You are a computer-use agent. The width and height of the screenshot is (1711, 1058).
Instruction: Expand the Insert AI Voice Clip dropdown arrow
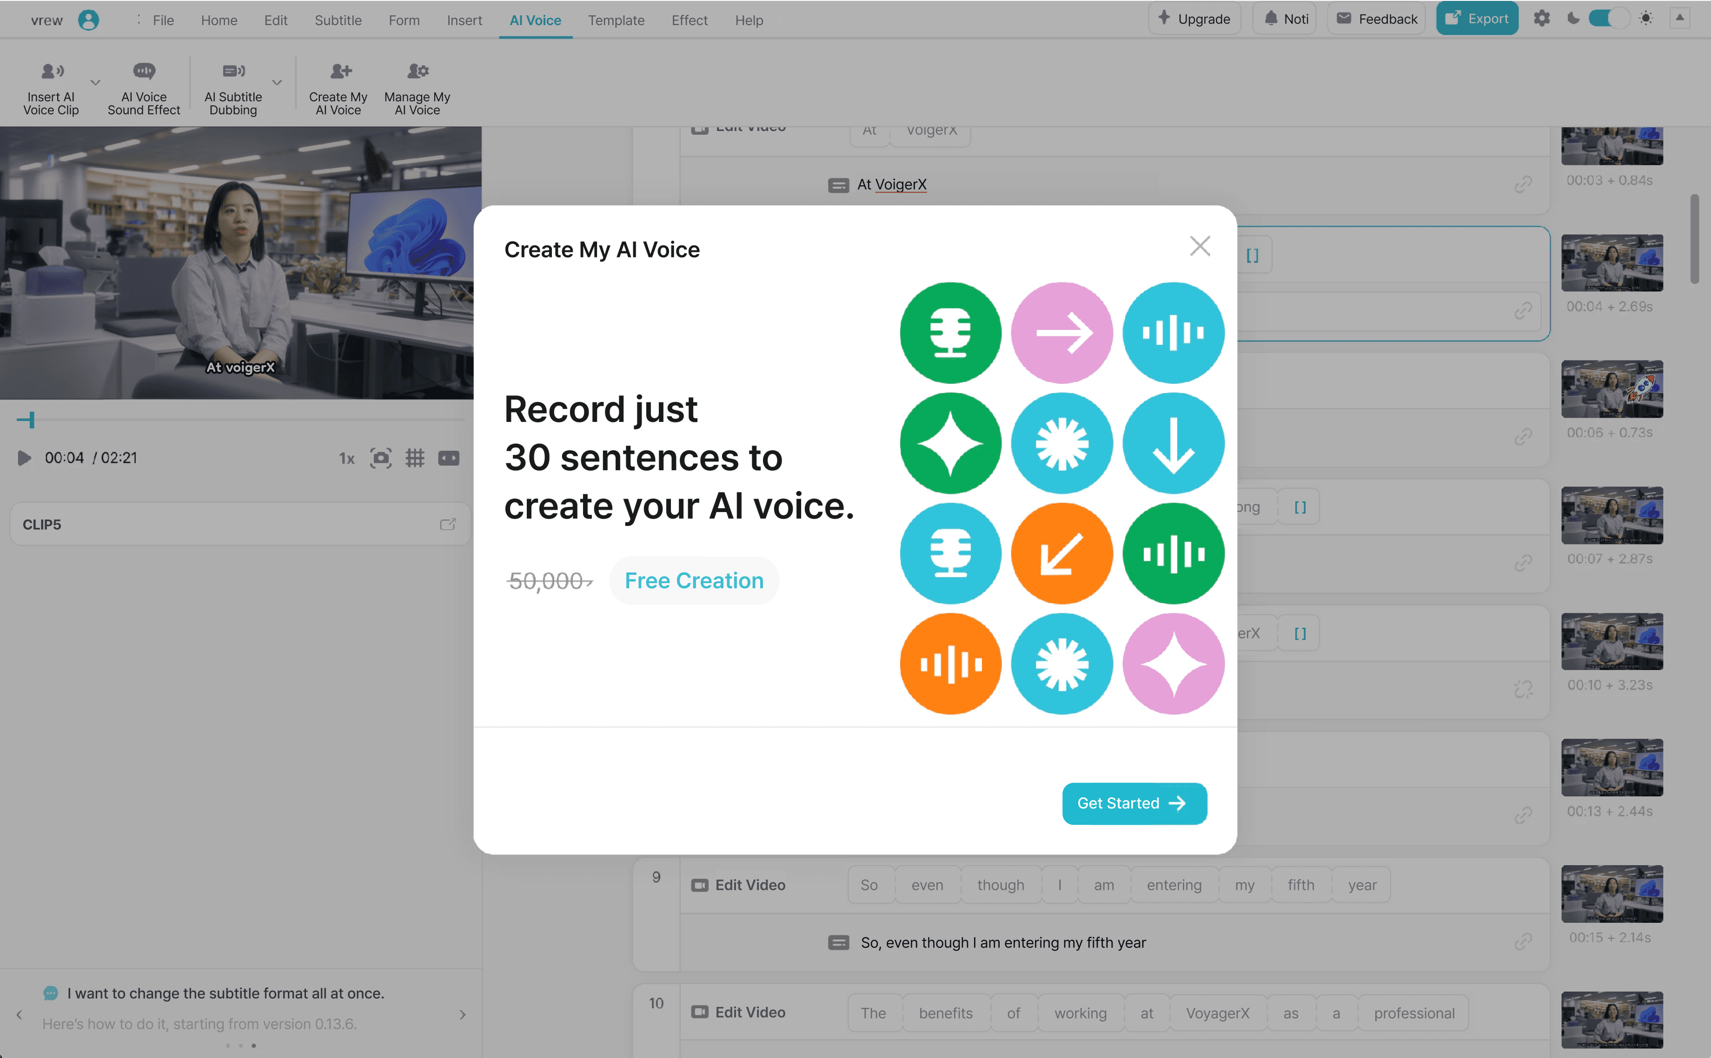pos(96,83)
